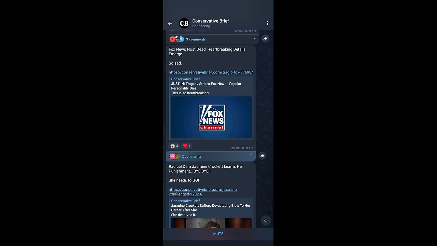Viewport: 437px width, 246px height.
Task: Open the Fox News channel preview image
Action: [x=211, y=118]
